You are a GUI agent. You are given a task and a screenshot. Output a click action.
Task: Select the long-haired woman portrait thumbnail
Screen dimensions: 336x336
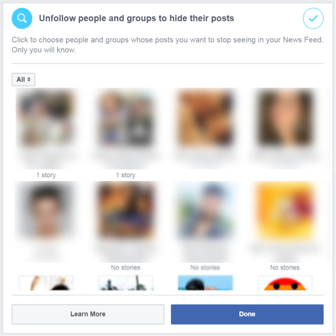(x=285, y=118)
